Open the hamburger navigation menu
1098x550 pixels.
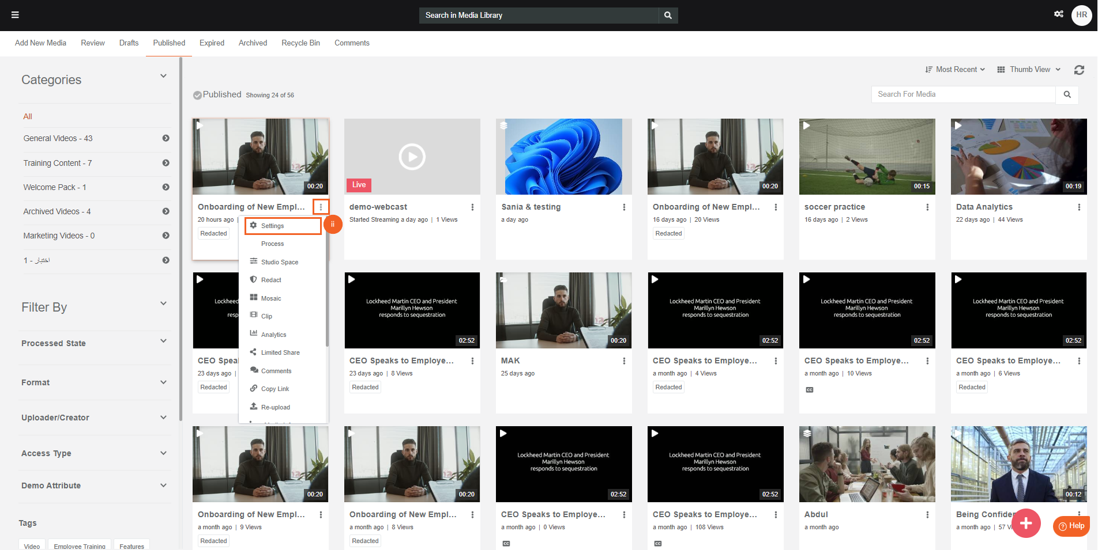pos(15,15)
